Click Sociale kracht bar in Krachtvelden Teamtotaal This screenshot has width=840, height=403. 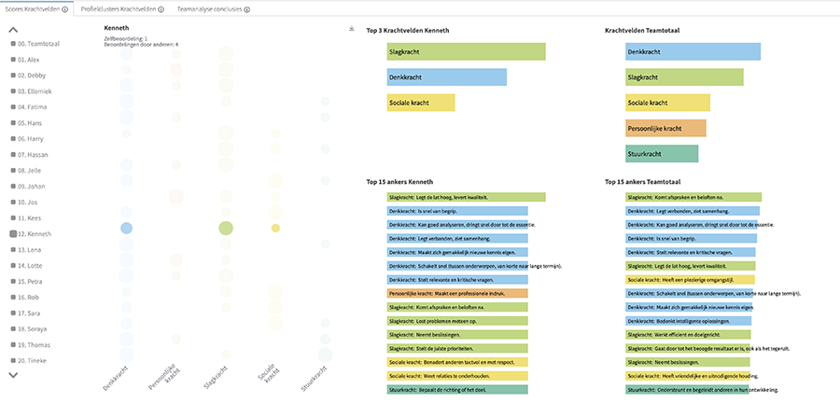[667, 103]
